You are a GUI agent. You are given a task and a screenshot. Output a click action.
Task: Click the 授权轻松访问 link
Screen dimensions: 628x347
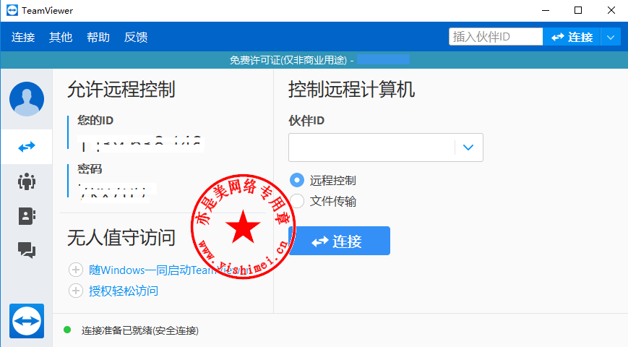click(x=124, y=291)
